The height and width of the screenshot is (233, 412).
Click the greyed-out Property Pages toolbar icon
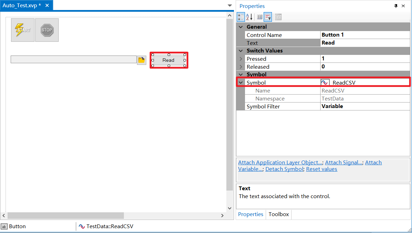[x=278, y=17]
